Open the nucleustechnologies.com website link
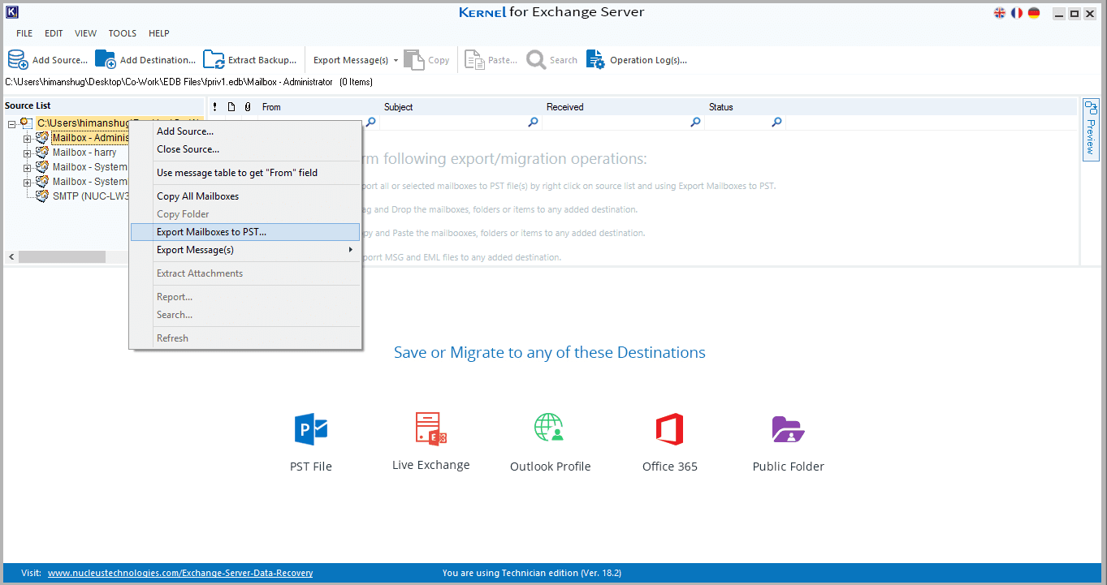 [x=180, y=573]
